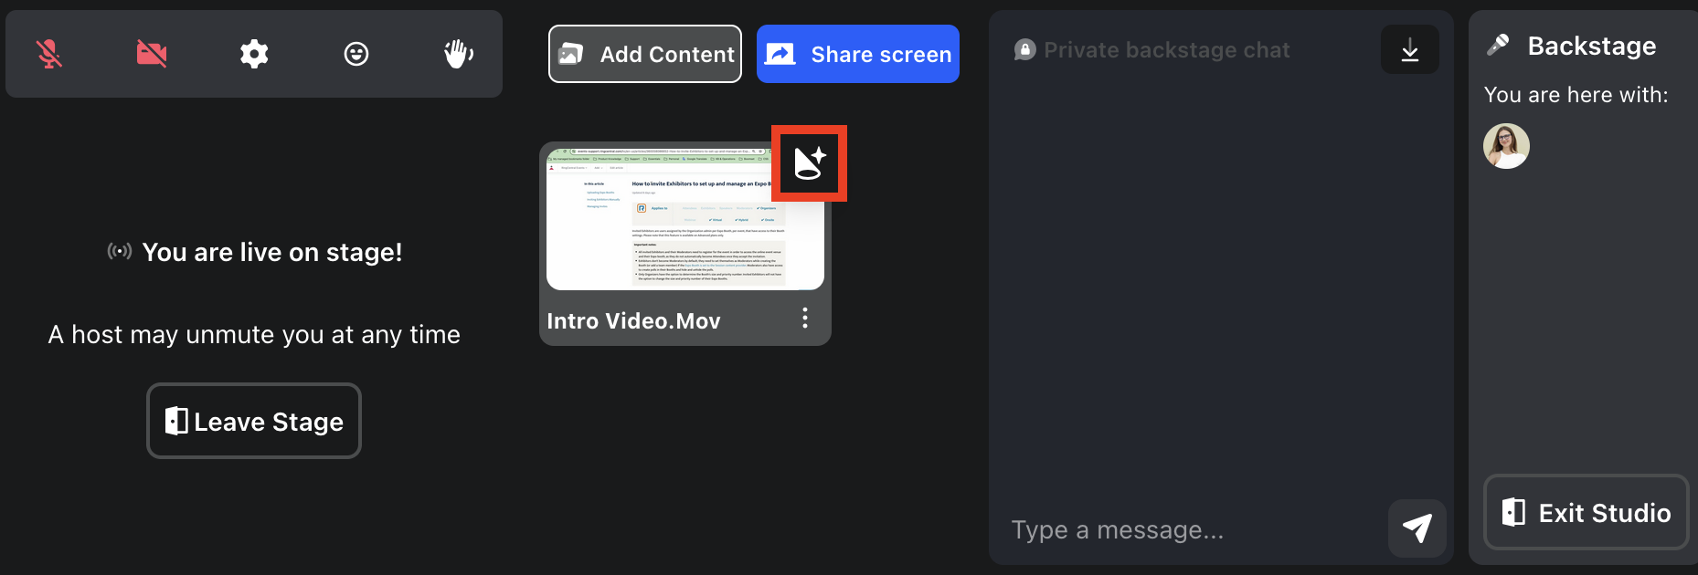Start Share screen

[858, 54]
